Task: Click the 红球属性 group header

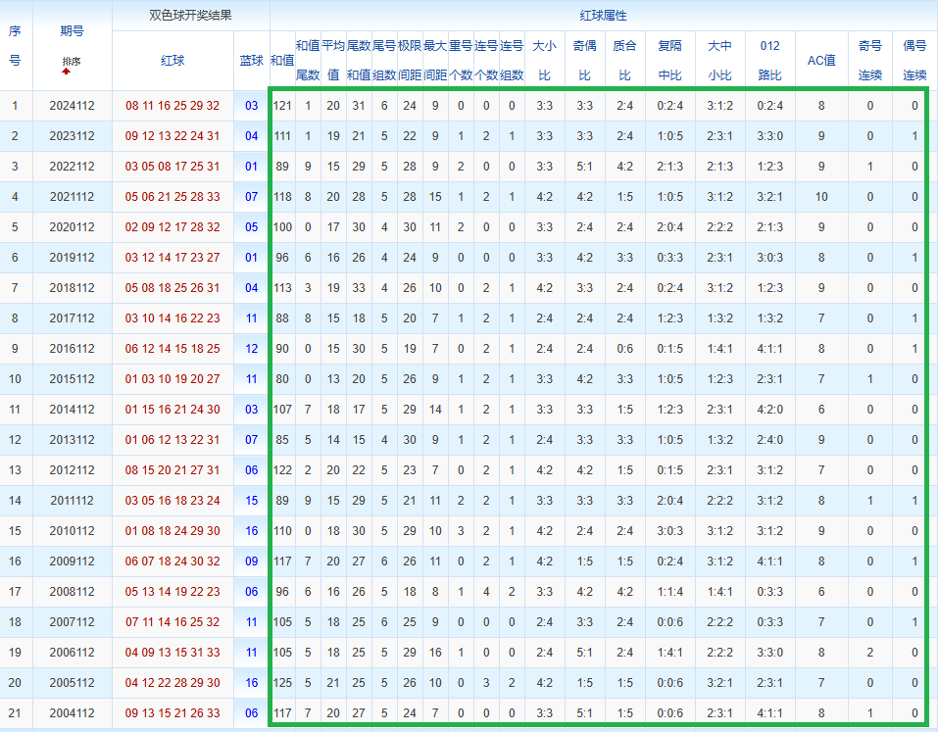Action: click(603, 16)
